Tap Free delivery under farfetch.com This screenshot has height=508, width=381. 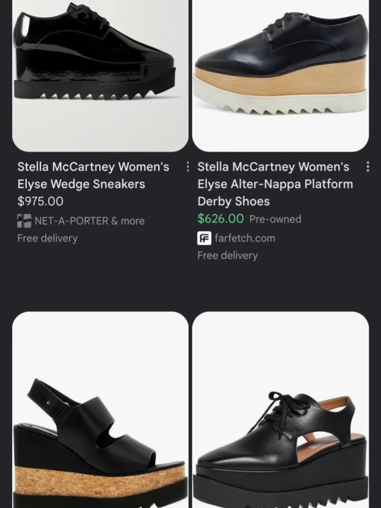point(227,255)
